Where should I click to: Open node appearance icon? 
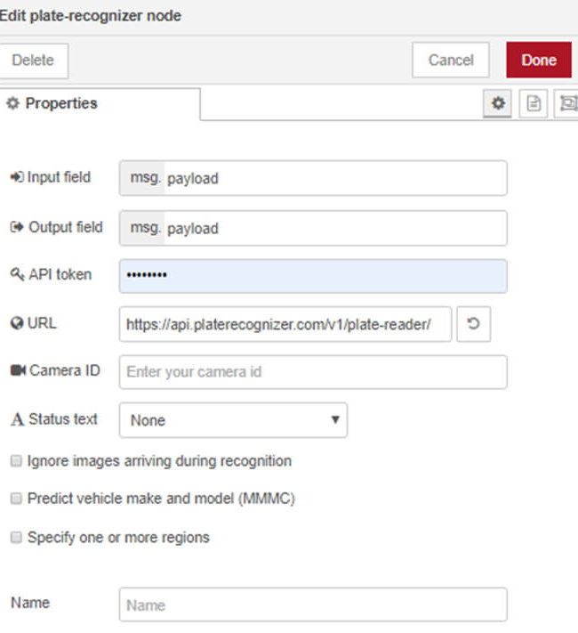[567, 103]
